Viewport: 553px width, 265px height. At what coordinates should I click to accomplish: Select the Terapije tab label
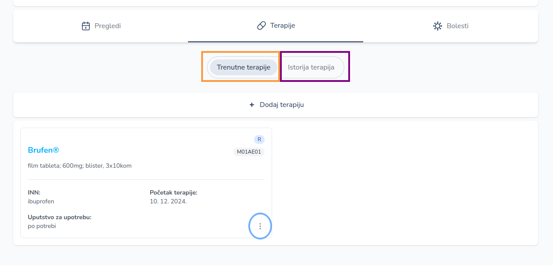click(x=283, y=26)
